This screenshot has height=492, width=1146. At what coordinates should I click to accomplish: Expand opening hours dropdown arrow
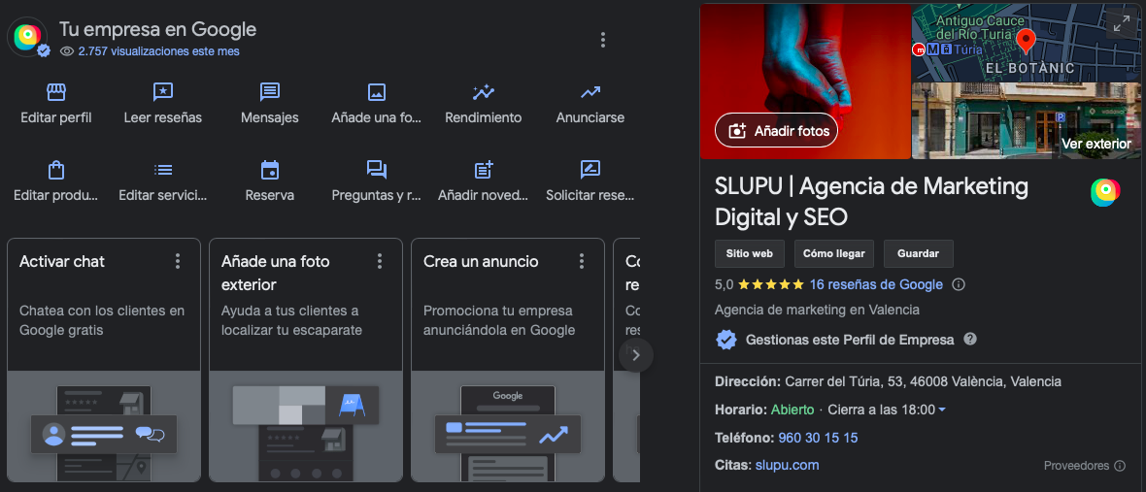point(942,410)
